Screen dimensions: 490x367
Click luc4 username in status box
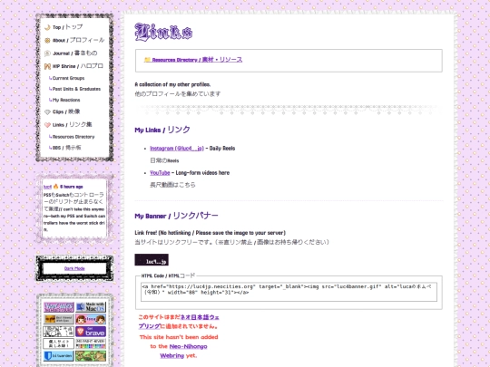point(47,187)
